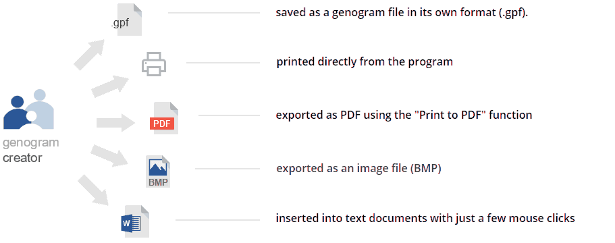Click the horizontal arrow pointing to PDF
Image resolution: width=615 pixels, height=243 pixels.
[116, 123]
